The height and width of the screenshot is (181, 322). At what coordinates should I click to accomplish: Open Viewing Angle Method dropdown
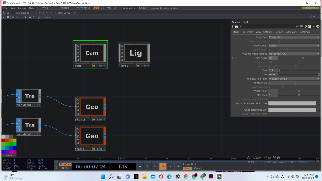pos(294,54)
